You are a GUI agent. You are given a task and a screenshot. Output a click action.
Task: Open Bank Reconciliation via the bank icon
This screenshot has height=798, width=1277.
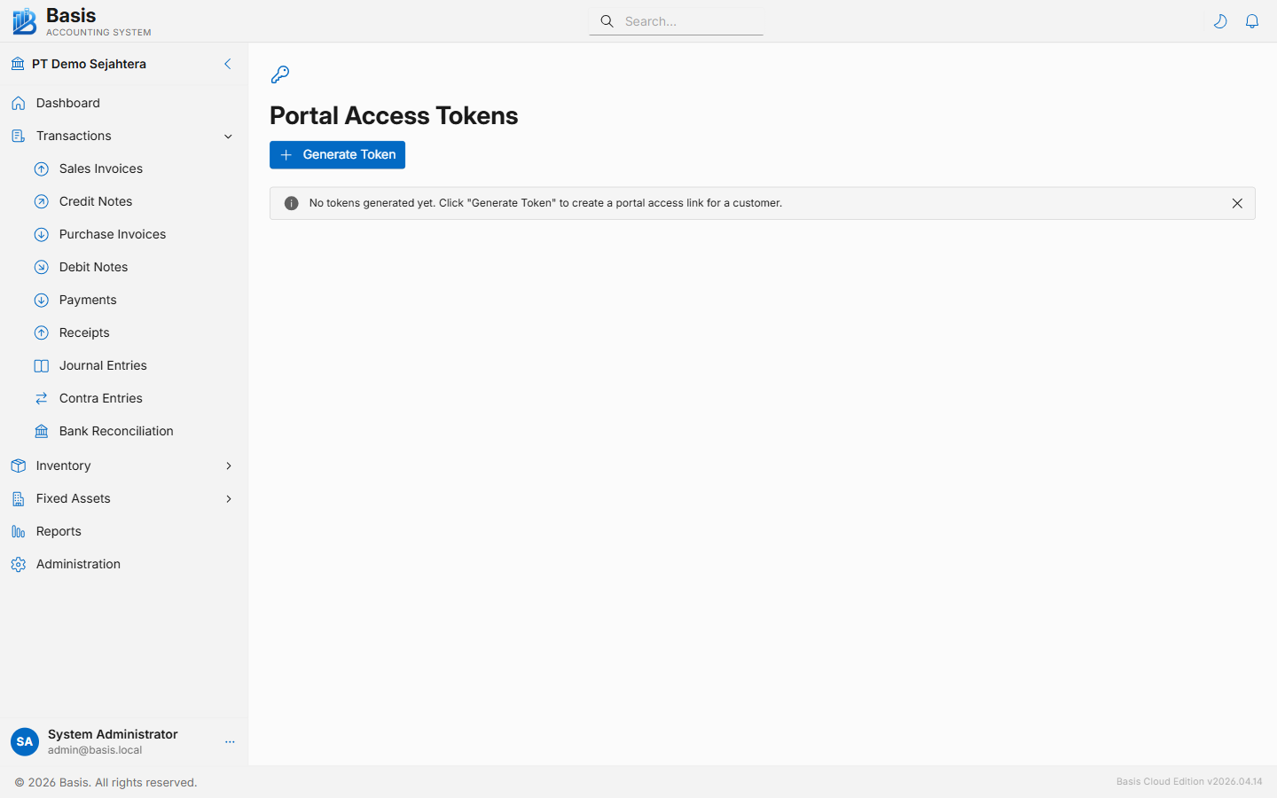41,431
